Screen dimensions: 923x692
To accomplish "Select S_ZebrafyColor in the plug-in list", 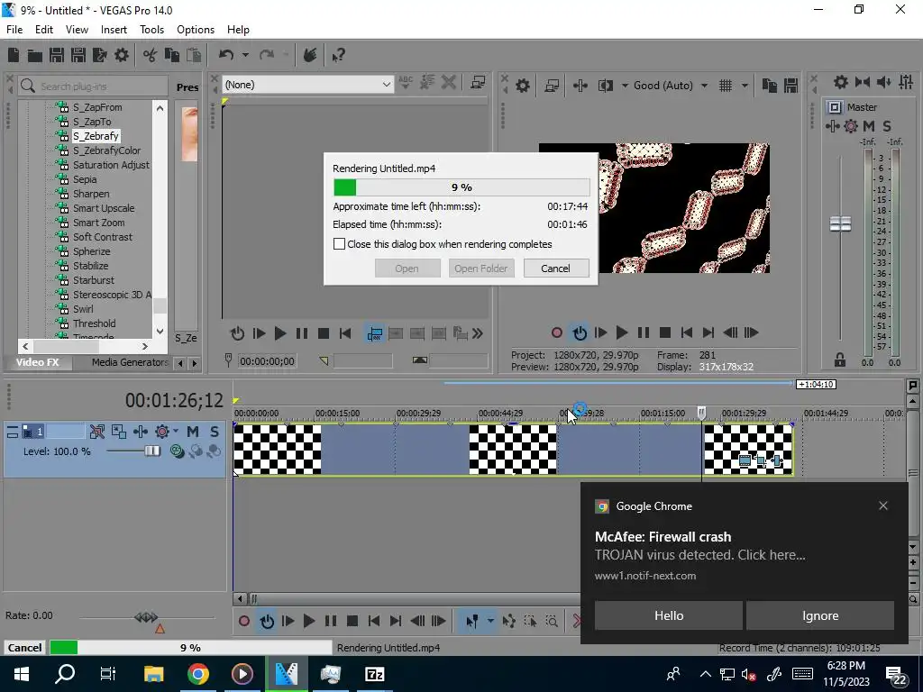I will click(106, 150).
